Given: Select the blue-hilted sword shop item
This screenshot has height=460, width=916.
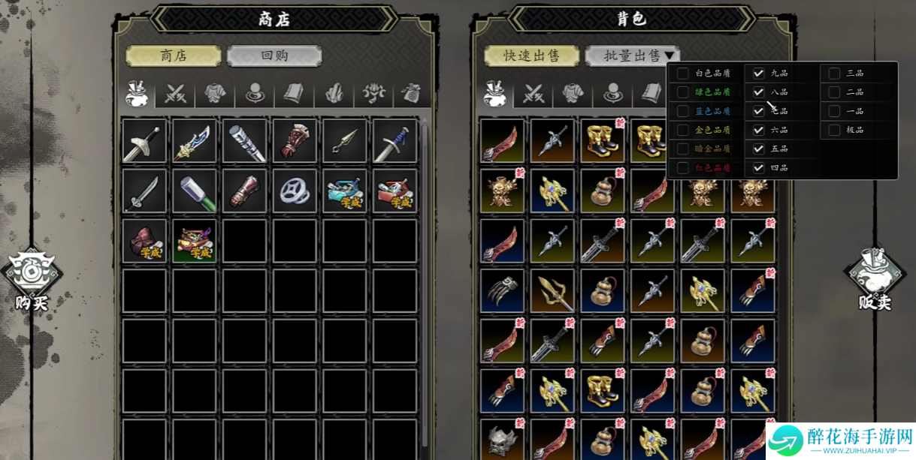Looking at the screenshot, I should 395,141.
